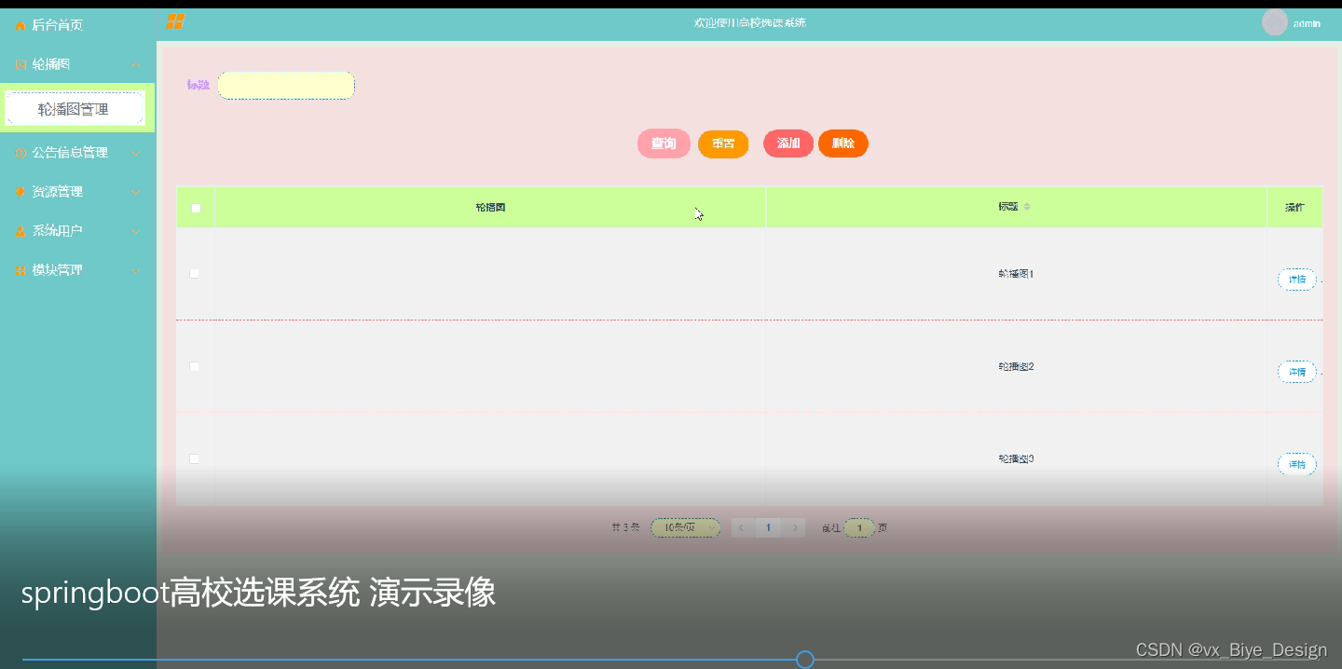Click the 重置 reset button

tap(723, 143)
